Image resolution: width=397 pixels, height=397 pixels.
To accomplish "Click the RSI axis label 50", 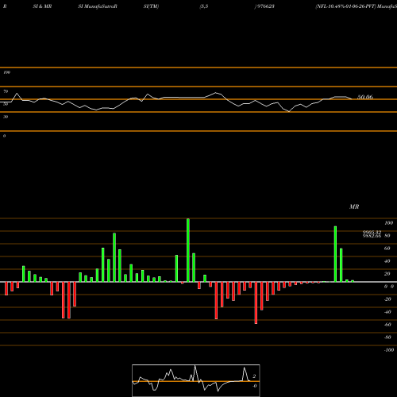I will click(x=6, y=104).
